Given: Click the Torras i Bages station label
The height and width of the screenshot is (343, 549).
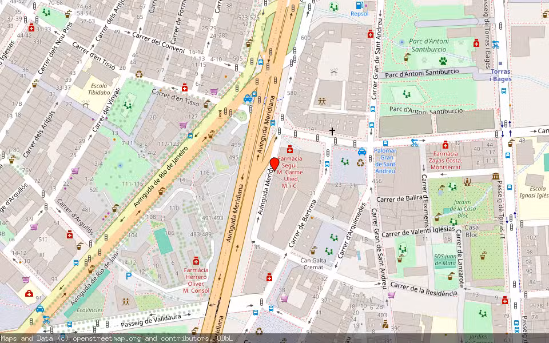Looking at the screenshot, I should pyautogui.click(x=500, y=75).
